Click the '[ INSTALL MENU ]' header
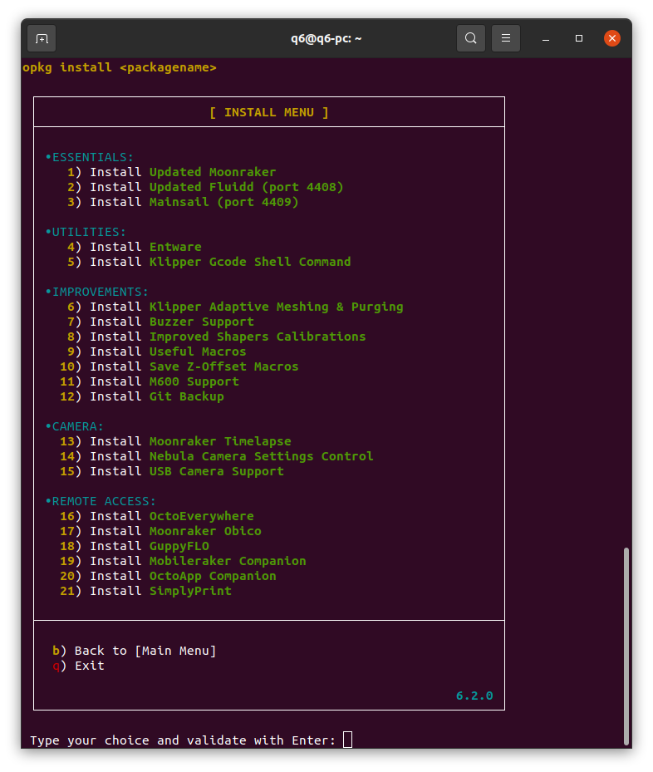 tap(268, 113)
